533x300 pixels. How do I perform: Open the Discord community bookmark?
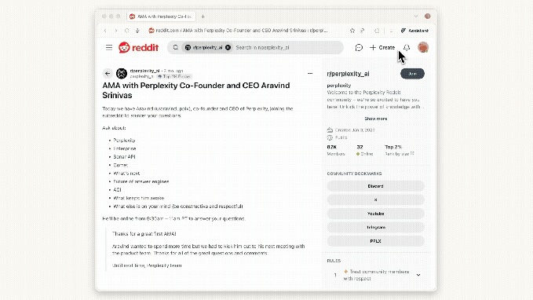pos(376,186)
